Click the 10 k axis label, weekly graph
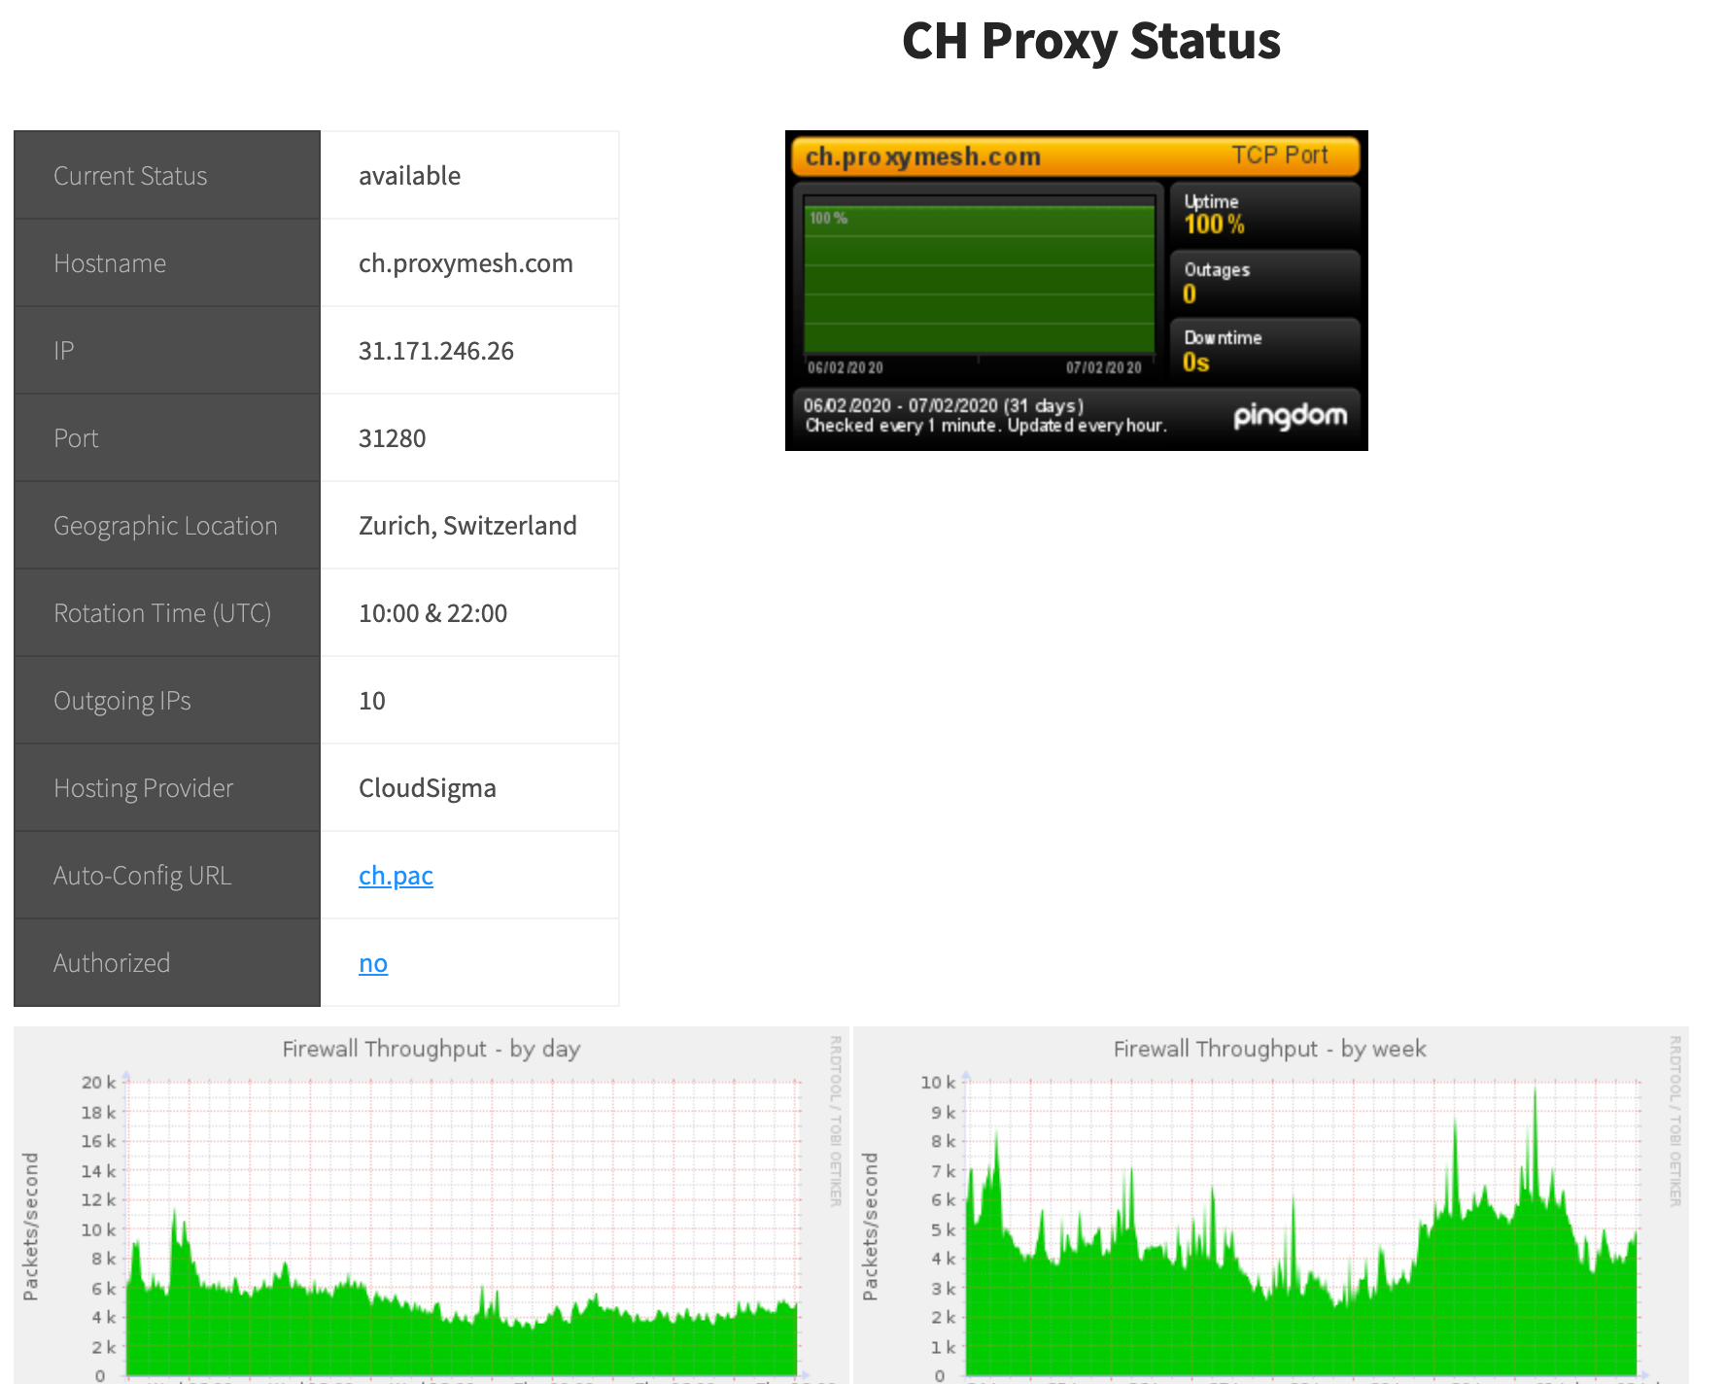 [x=938, y=1082]
